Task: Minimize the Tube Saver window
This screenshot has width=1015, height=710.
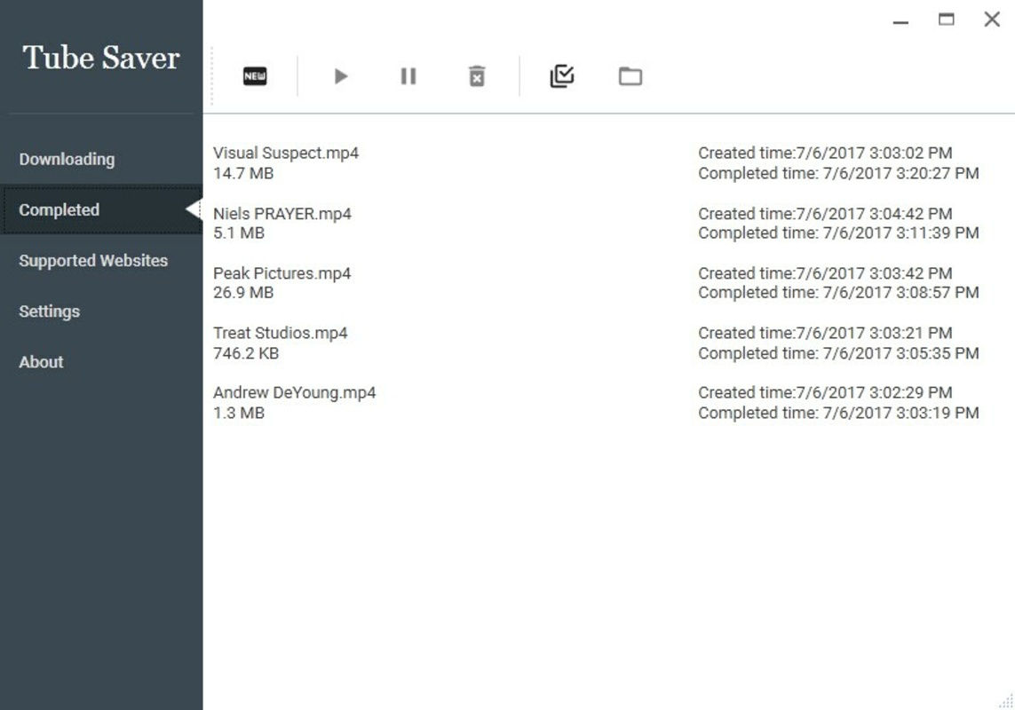Action: click(x=900, y=22)
